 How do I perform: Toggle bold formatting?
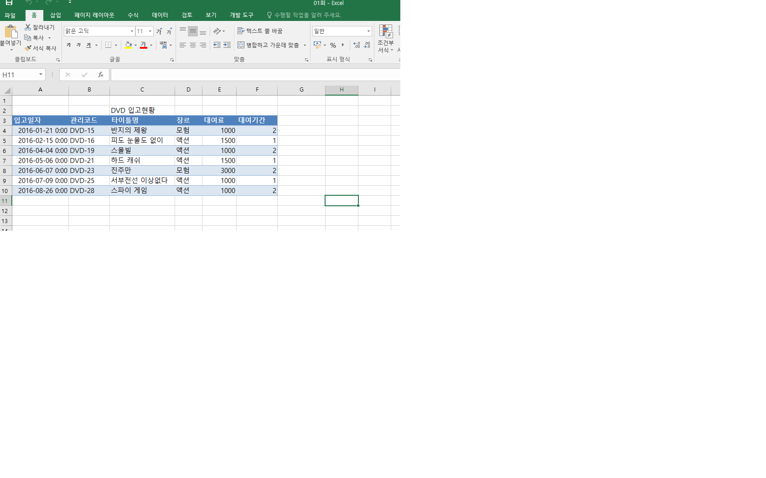click(69, 45)
